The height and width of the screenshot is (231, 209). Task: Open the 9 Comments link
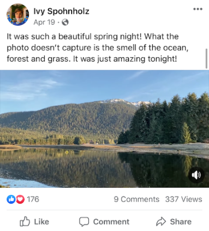pyautogui.click(x=136, y=199)
